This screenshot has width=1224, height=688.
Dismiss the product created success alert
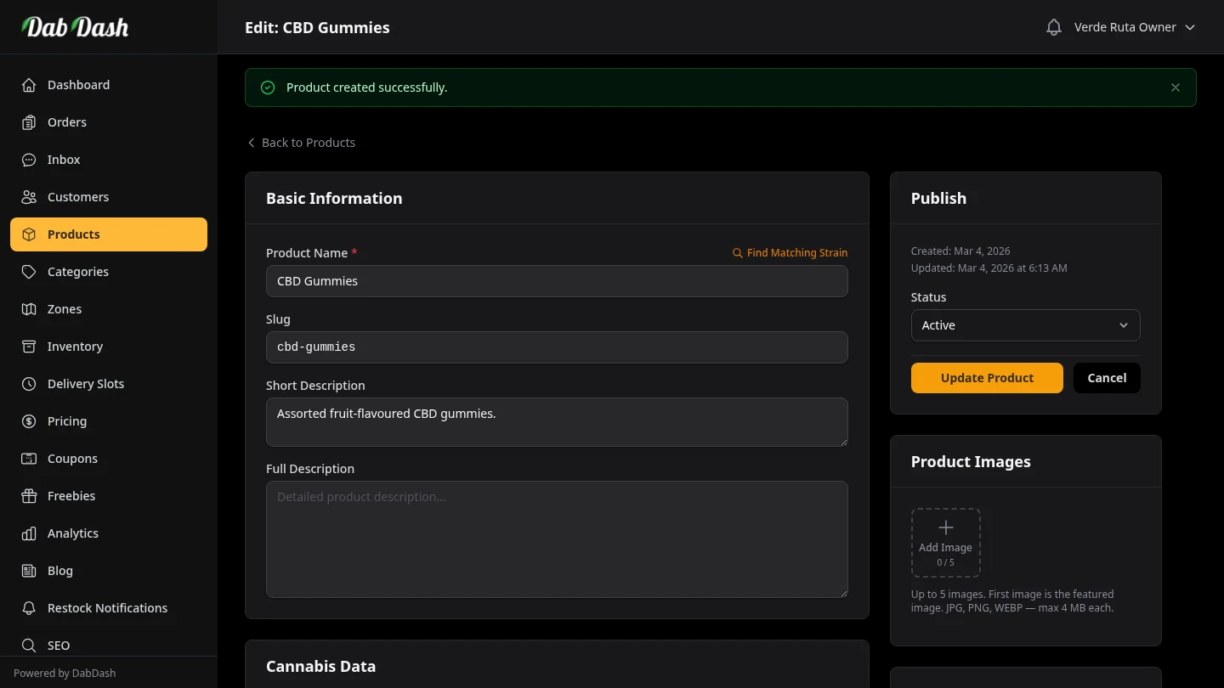[x=1176, y=87]
